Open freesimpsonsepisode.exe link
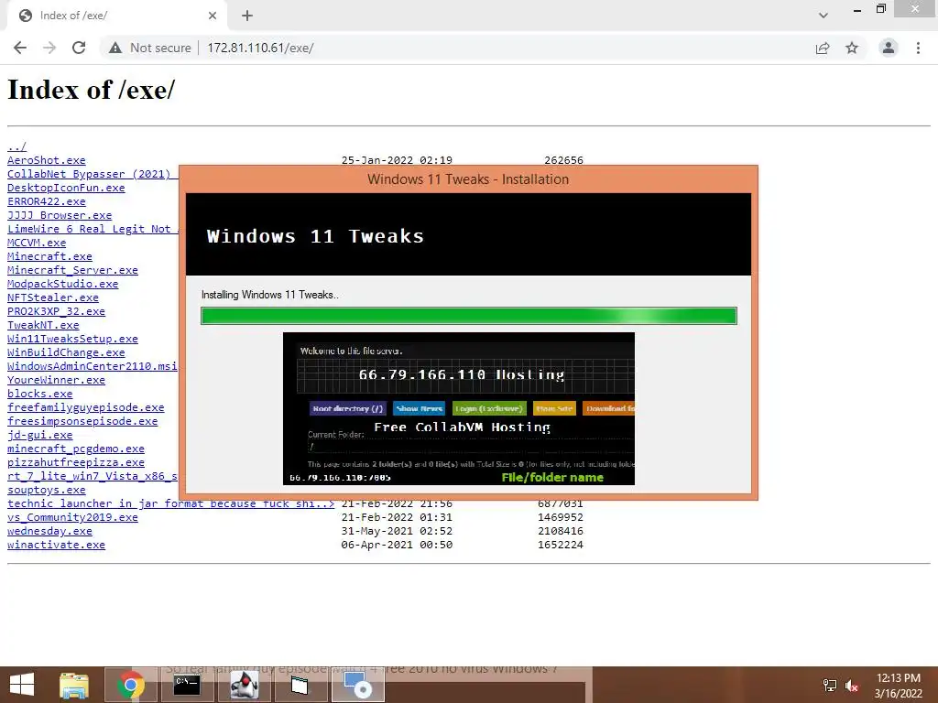Screen dimensions: 938x703 (82, 421)
